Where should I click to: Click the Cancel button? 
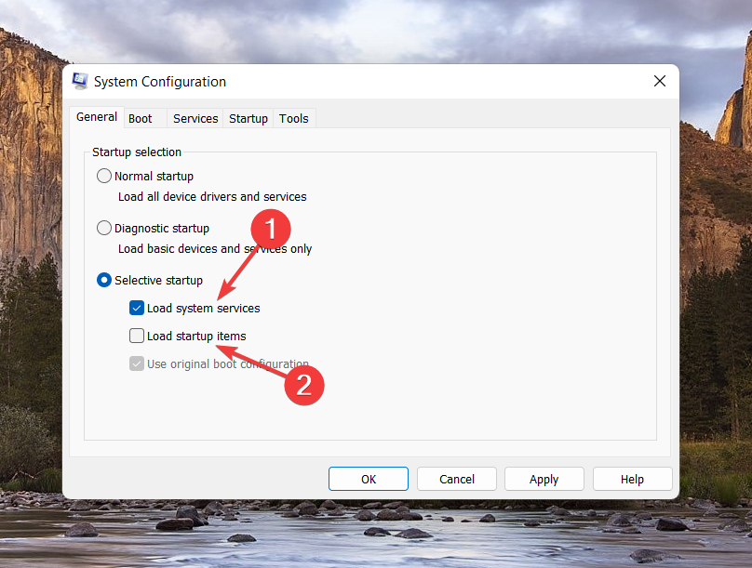457,479
